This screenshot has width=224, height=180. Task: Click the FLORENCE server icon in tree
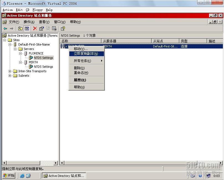point(26,53)
